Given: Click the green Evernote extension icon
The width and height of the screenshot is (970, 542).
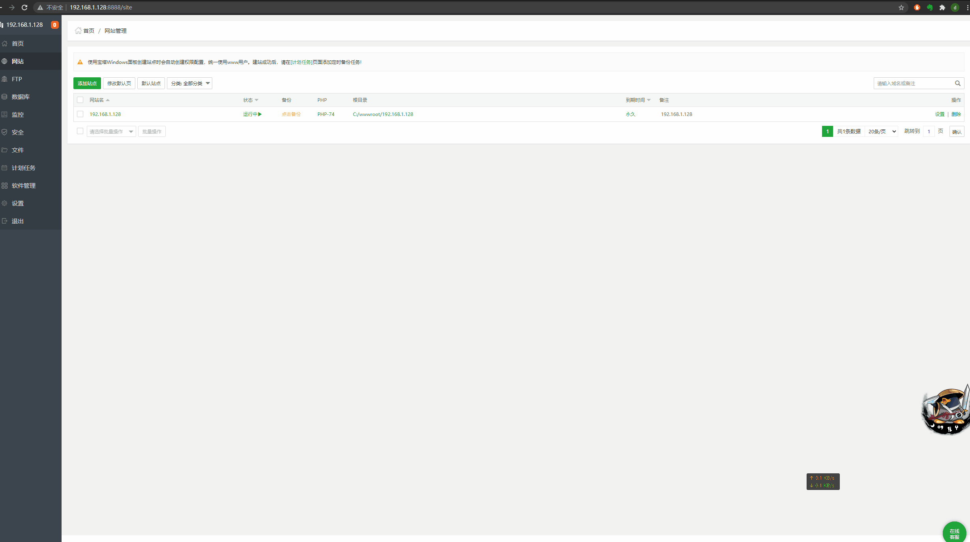Looking at the screenshot, I should pyautogui.click(x=930, y=7).
